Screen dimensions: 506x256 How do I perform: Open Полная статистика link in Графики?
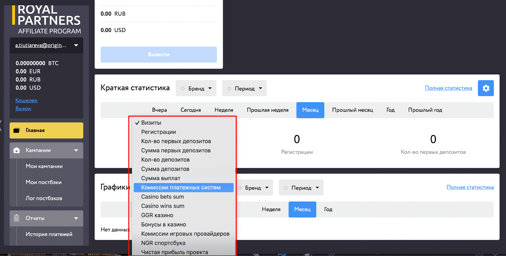point(470,187)
